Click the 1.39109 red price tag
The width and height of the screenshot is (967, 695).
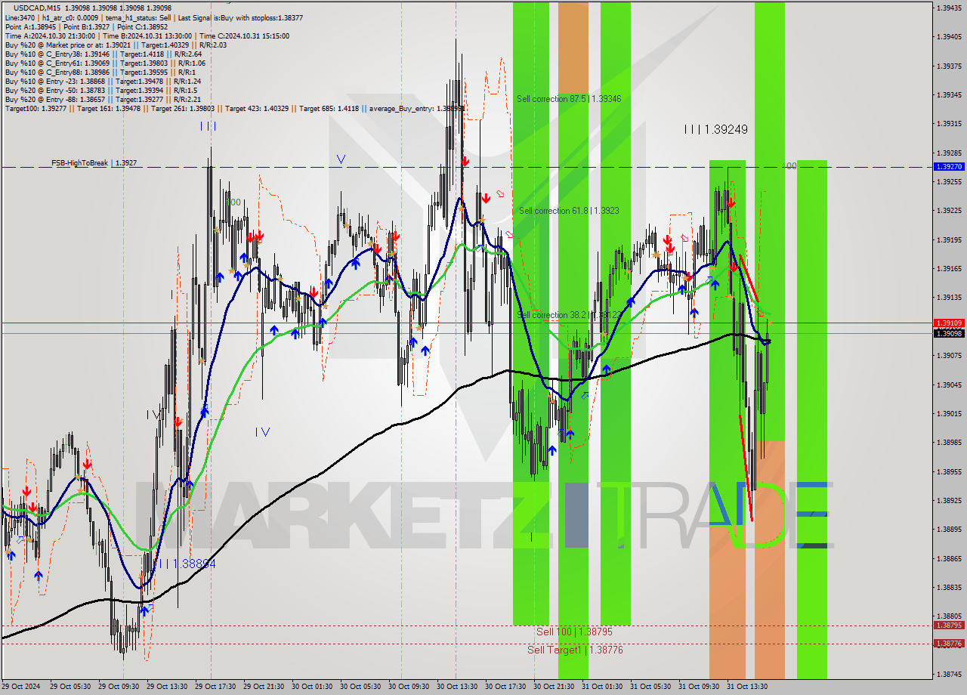948,323
